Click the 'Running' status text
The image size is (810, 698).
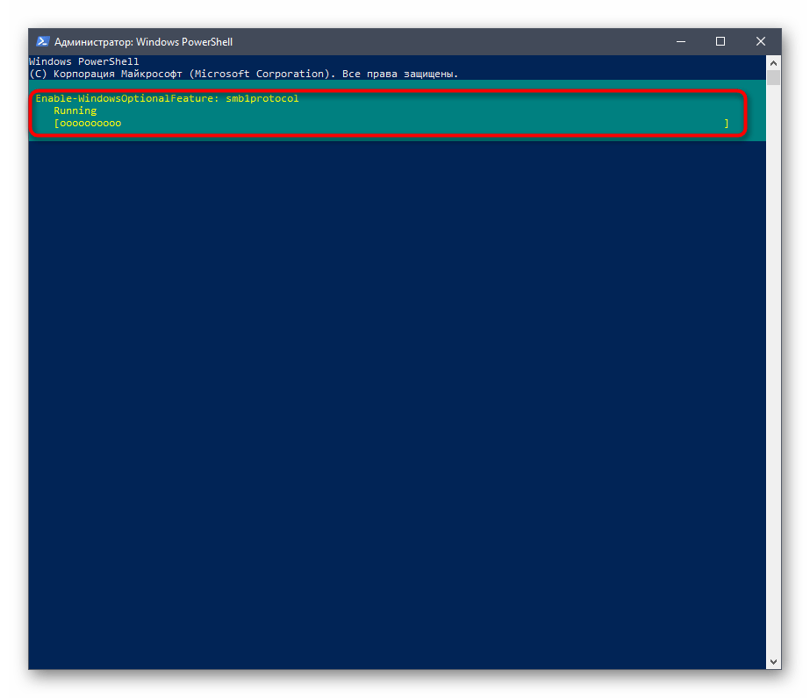75,111
